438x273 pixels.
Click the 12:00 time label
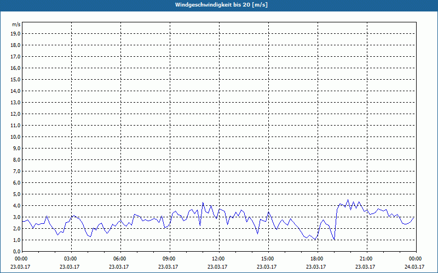pyautogui.click(x=219, y=259)
